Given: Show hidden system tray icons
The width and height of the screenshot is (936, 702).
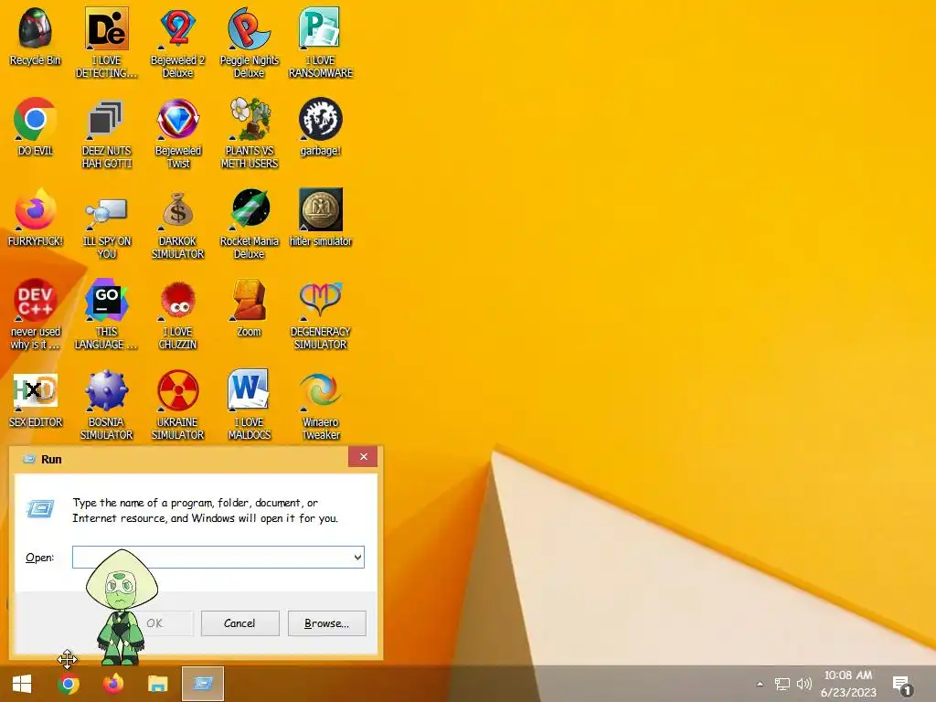Looking at the screenshot, I should coord(760,684).
